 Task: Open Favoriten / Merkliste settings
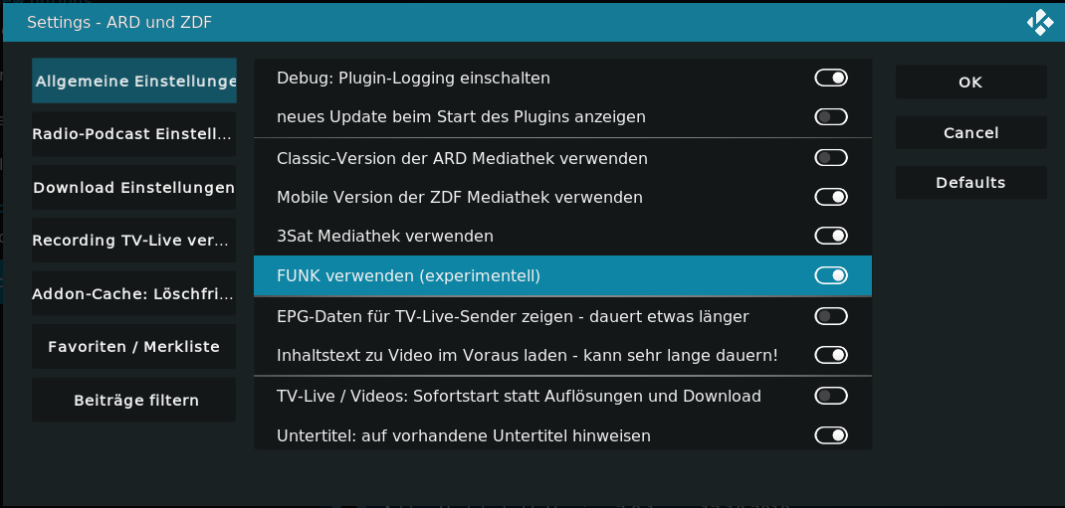pyautogui.click(x=133, y=347)
